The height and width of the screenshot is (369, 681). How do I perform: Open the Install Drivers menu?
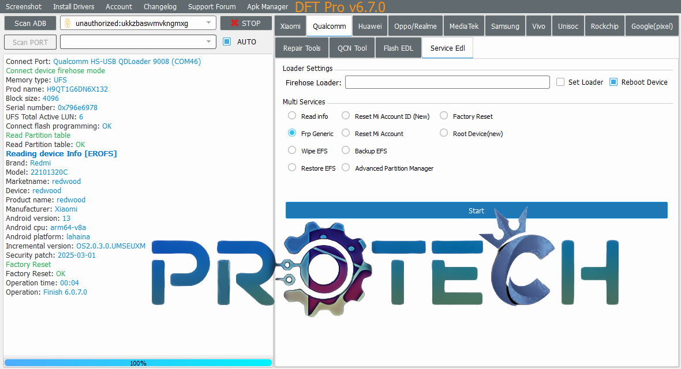(73, 6)
